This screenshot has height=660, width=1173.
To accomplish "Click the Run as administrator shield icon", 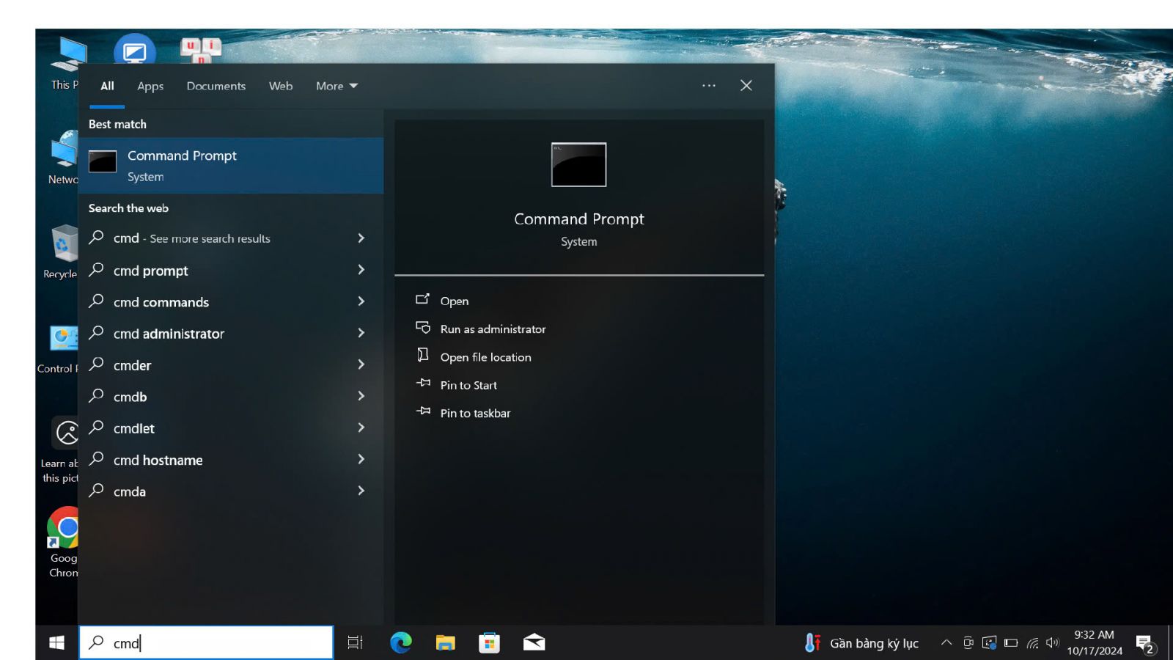I will (423, 327).
